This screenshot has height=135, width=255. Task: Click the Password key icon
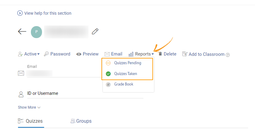point(46,54)
